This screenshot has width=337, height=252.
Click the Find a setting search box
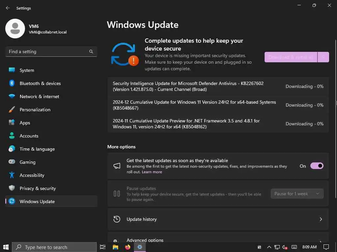[51, 52]
